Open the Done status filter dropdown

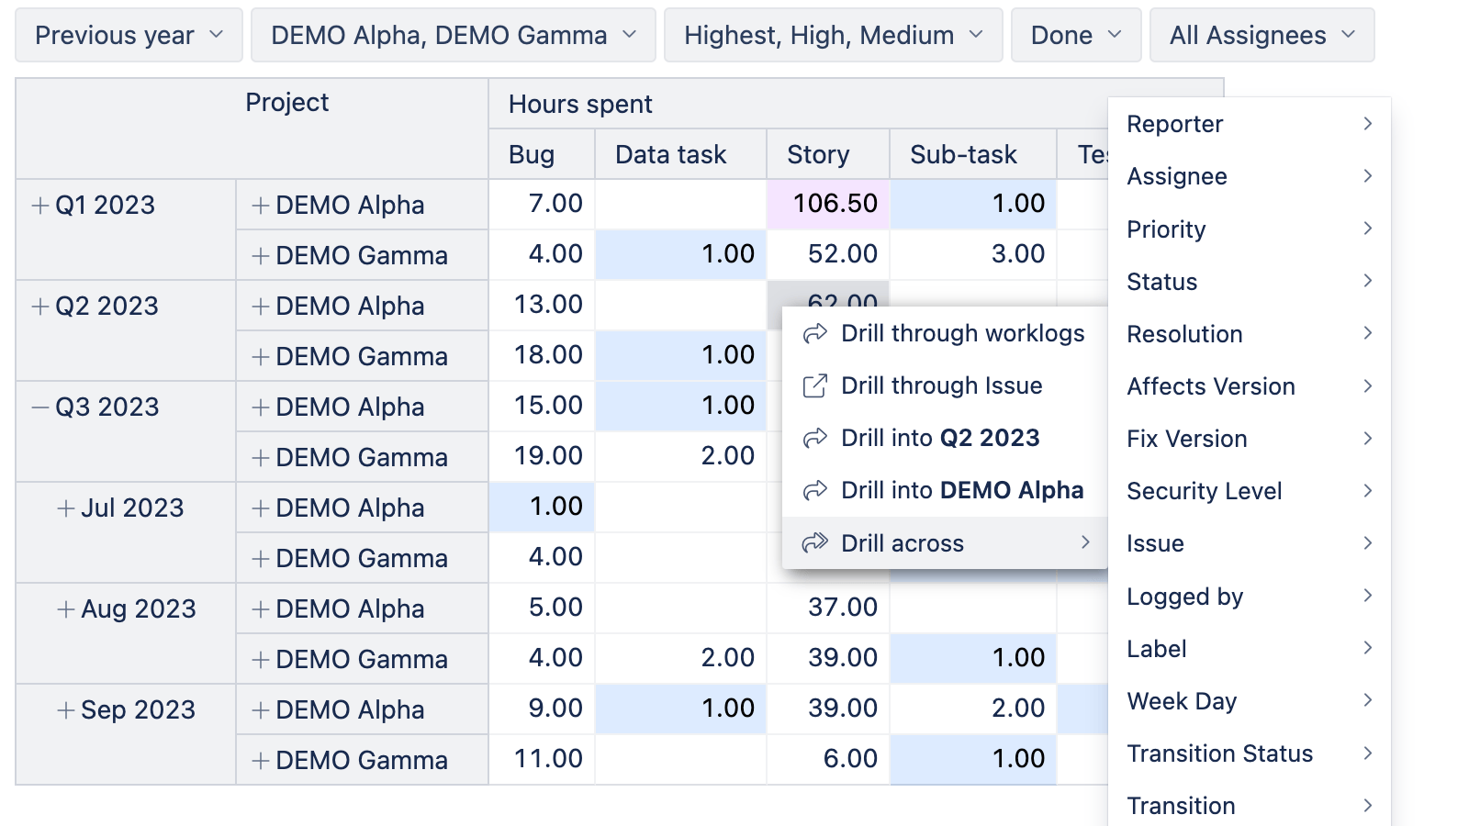pos(1075,36)
